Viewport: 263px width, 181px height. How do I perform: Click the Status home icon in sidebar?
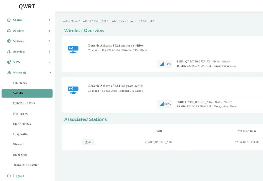click(x=9, y=20)
